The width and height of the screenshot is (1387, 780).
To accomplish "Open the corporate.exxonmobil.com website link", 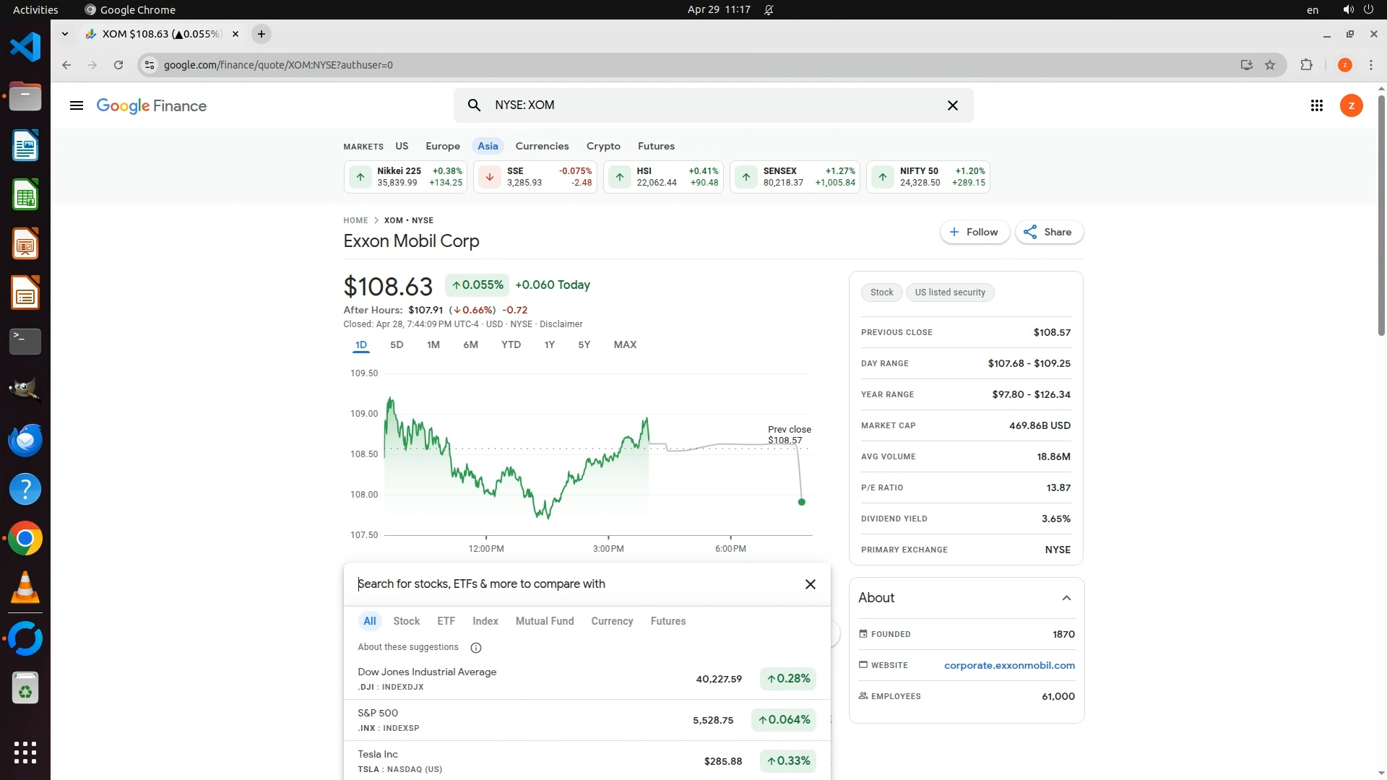I will (x=1008, y=665).
